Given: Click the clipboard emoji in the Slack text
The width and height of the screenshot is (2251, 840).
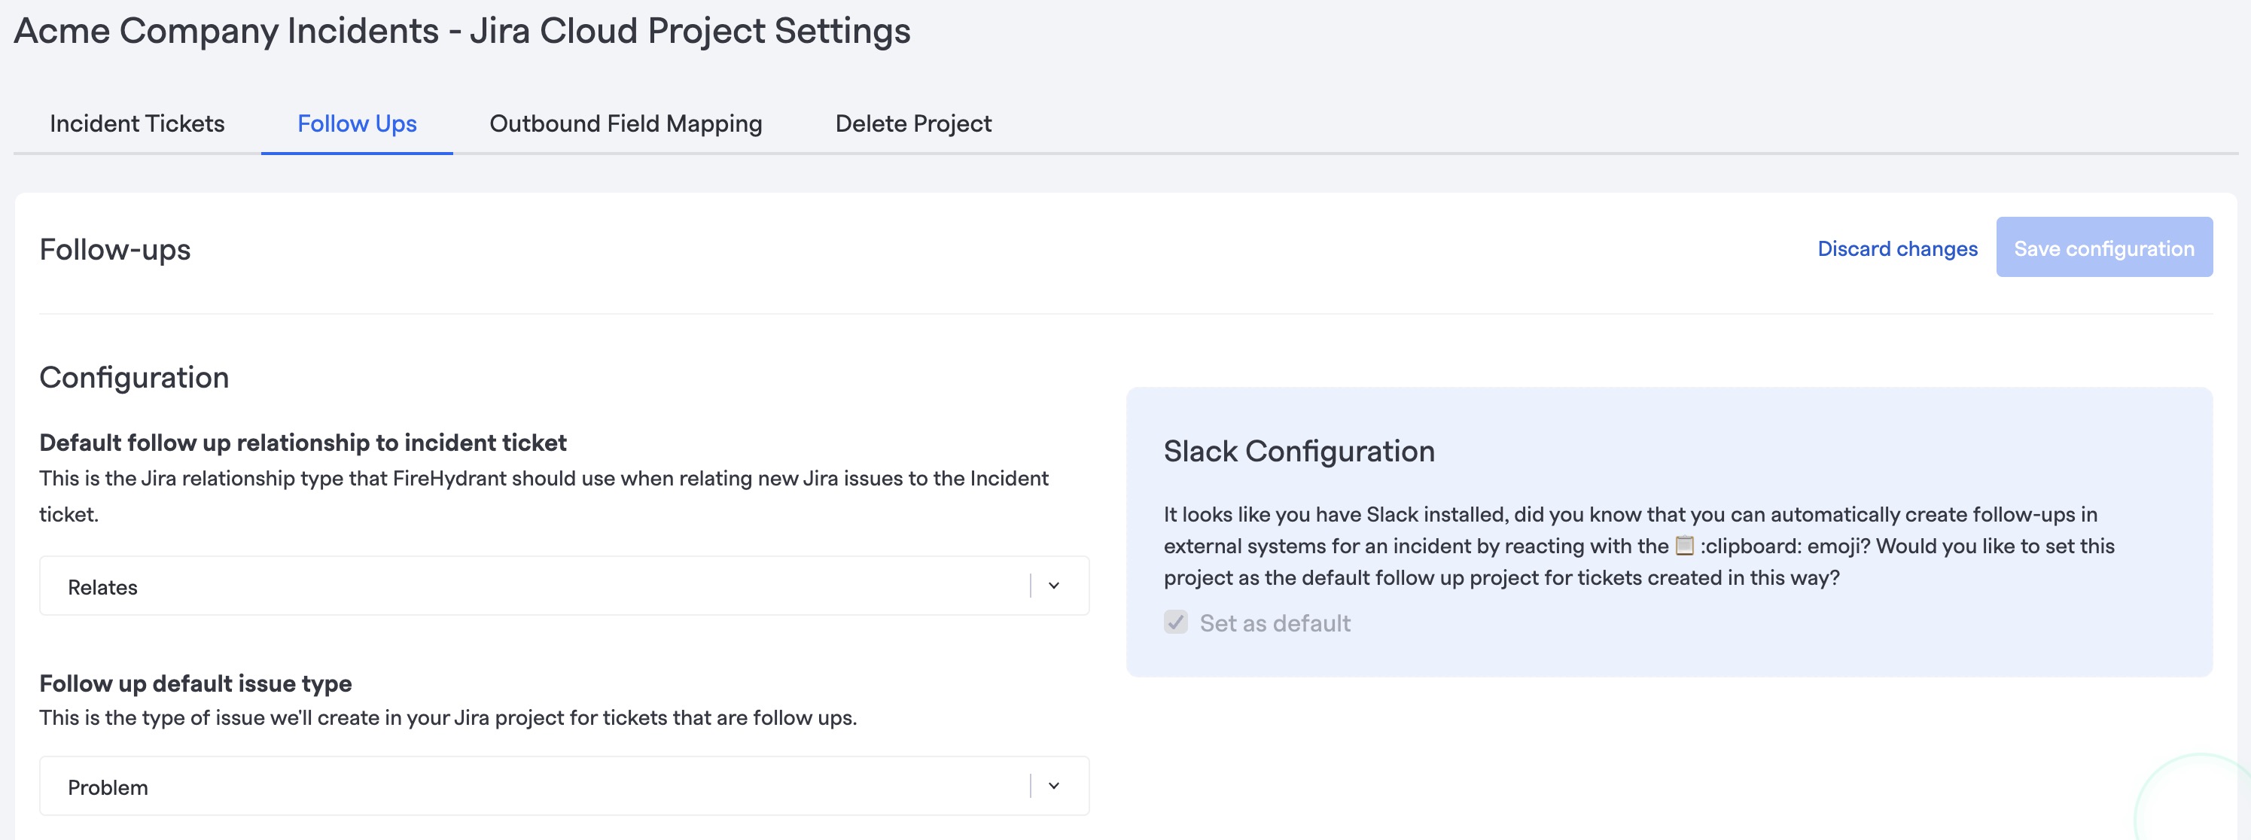Looking at the screenshot, I should (x=1684, y=546).
